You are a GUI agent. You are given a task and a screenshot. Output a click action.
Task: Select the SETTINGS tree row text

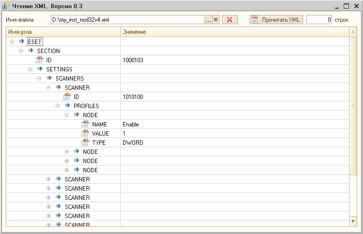click(59, 69)
